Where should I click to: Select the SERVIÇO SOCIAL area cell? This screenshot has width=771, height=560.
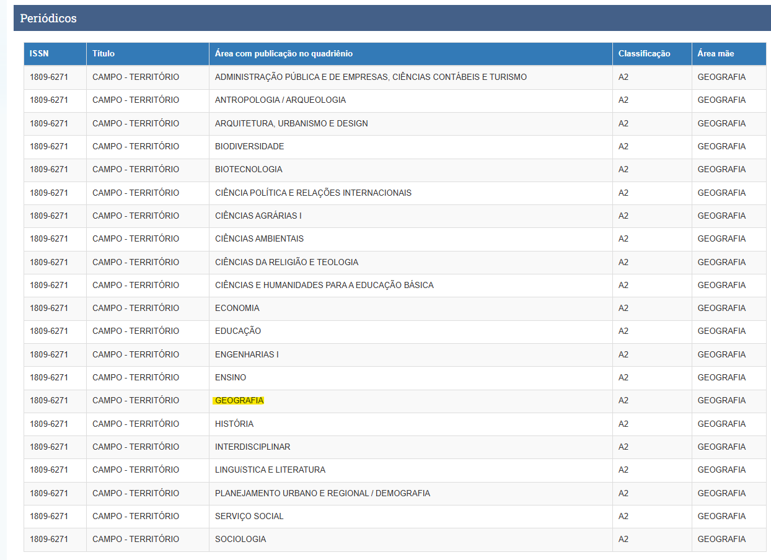tap(249, 517)
